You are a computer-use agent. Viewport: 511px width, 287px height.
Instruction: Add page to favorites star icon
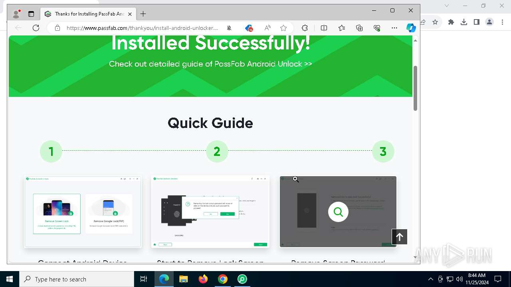(x=283, y=28)
